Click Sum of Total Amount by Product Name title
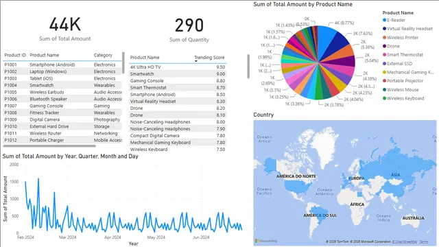This screenshot has height=247, width=439. click(302, 4)
